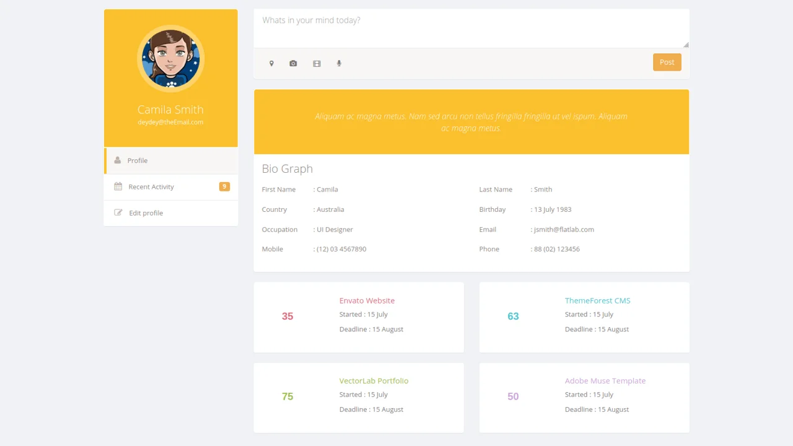Click the person icon beside Profile
Screen dimensions: 793x446
pyautogui.click(x=118, y=160)
